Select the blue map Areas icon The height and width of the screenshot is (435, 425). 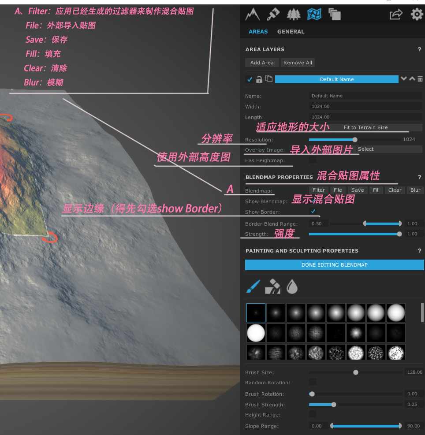coord(313,14)
